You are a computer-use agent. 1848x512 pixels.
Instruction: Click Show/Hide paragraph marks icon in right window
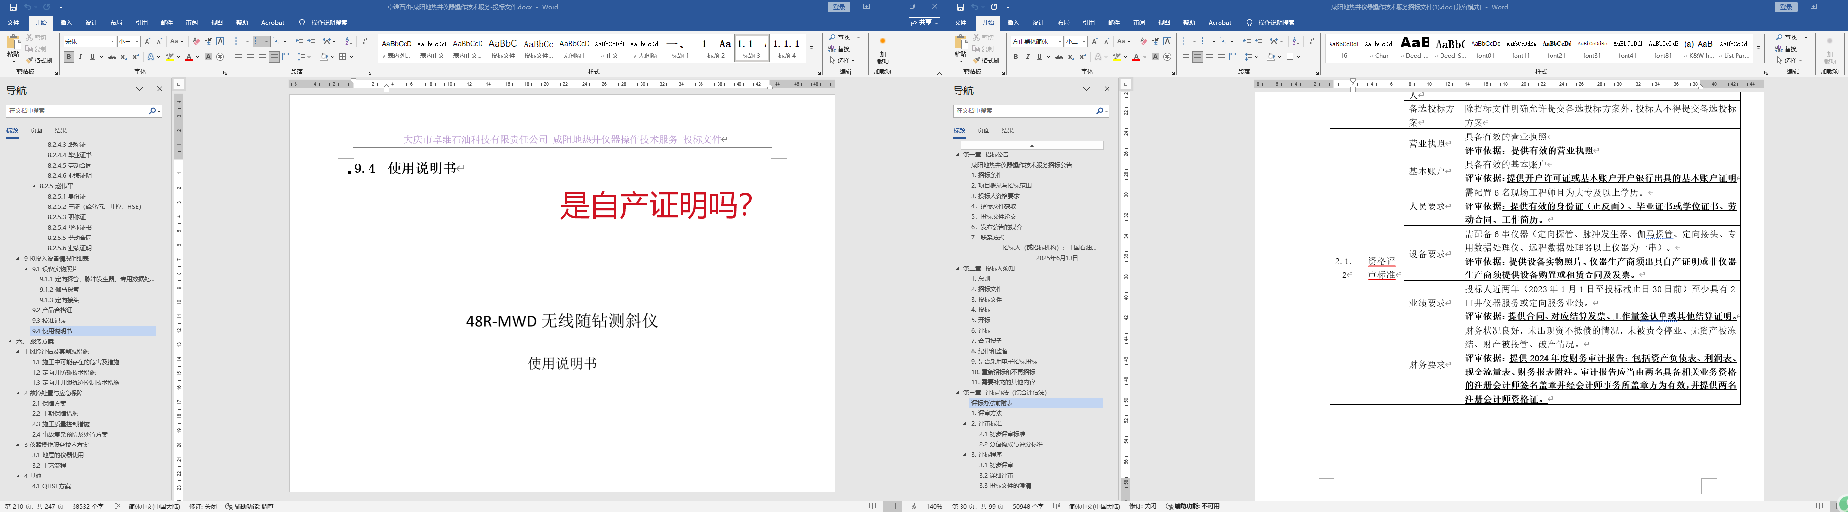click(1311, 41)
